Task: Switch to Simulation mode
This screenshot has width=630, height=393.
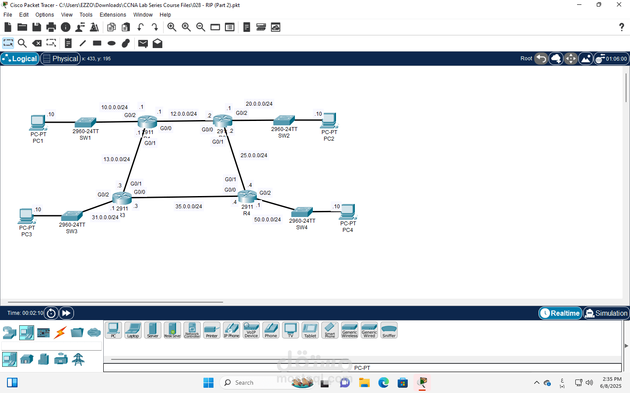Action: (606, 313)
